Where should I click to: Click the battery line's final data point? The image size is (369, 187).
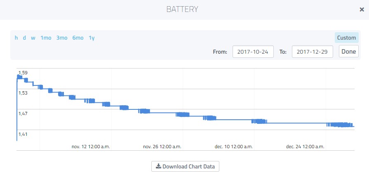(x=354, y=126)
